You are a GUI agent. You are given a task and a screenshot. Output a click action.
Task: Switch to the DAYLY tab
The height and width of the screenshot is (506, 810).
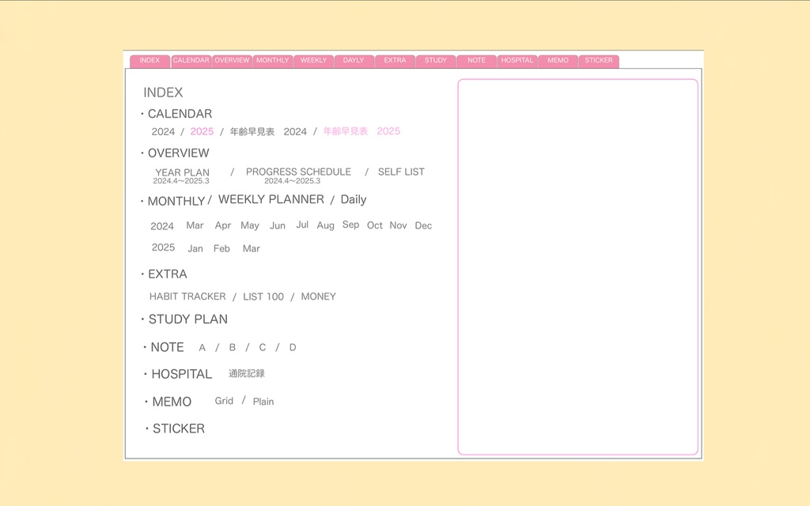coord(354,61)
